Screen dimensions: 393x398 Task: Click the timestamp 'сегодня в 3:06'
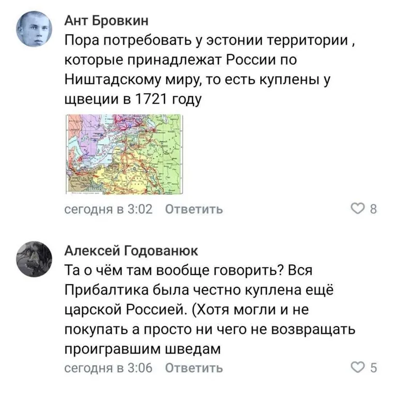(x=107, y=368)
